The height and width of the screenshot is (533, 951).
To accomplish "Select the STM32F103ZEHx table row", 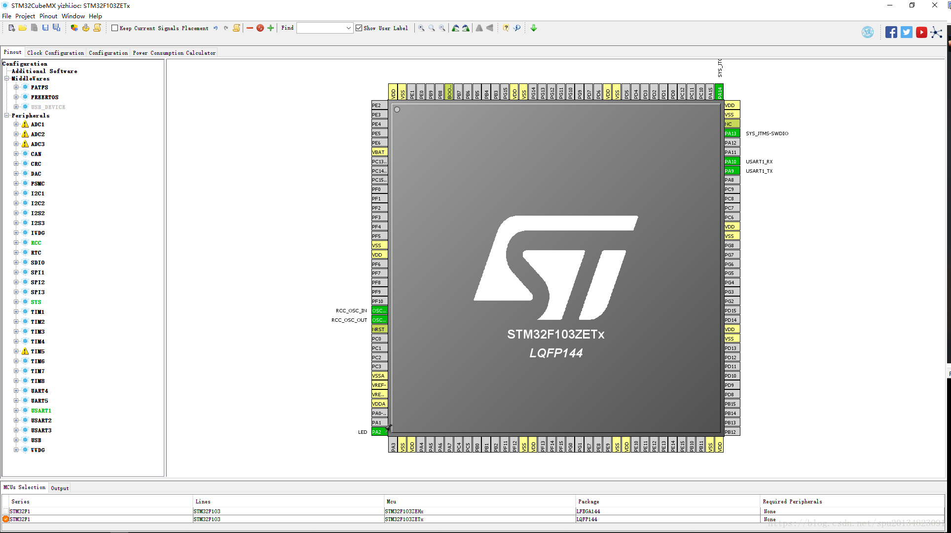I will pyautogui.click(x=474, y=511).
